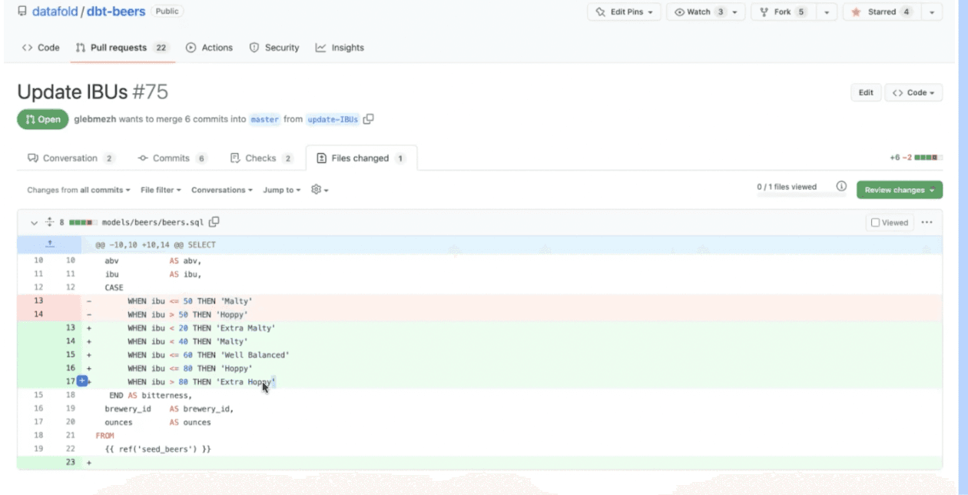Image resolution: width=968 pixels, height=495 pixels.
Task: Switch to the Checks tab
Action: 260,158
